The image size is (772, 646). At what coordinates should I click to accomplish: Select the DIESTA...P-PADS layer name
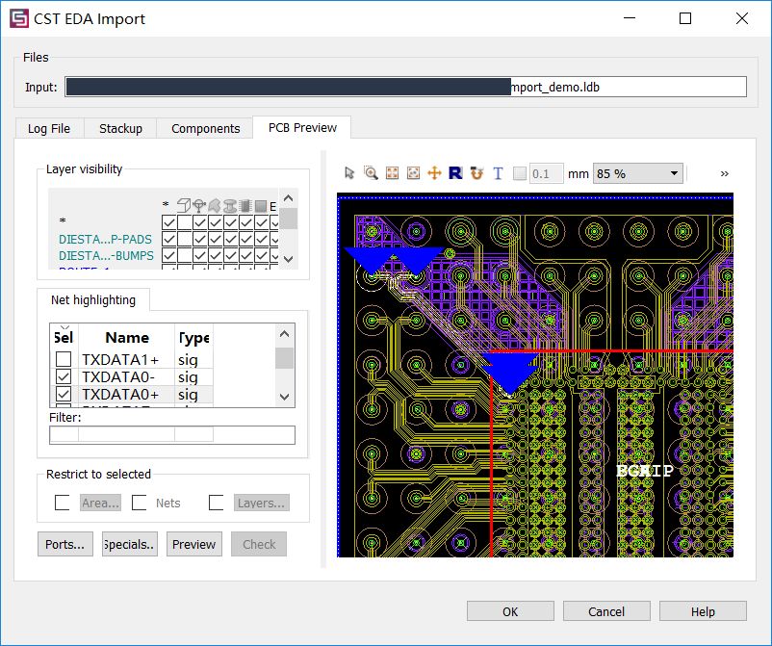tap(105, 240)
